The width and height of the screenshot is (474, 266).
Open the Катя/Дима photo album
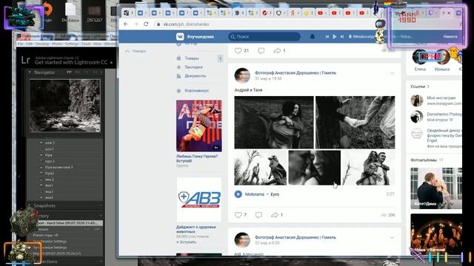pos(436,188)
